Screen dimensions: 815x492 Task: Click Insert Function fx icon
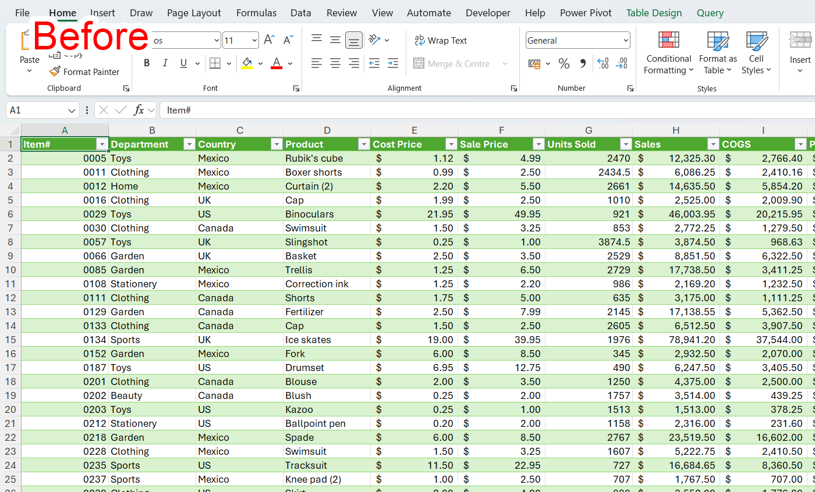point(139,110)
